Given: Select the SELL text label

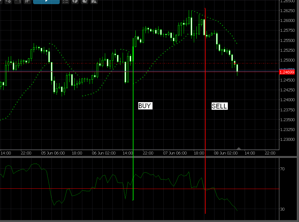Looking at the screenshot, I should coord(219,106).
